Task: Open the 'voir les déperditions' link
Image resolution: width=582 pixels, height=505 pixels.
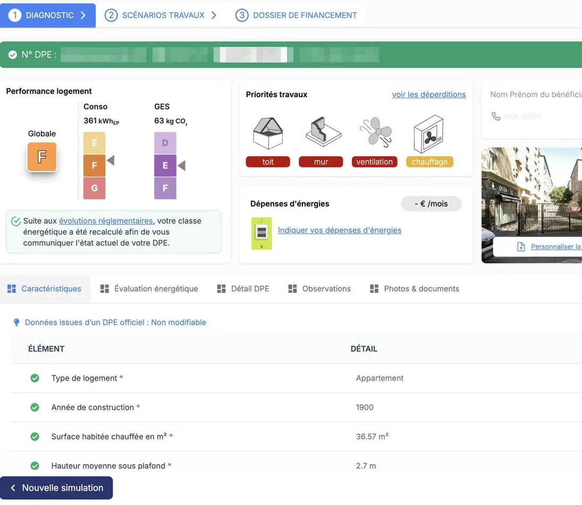Action: pos(429,95)
